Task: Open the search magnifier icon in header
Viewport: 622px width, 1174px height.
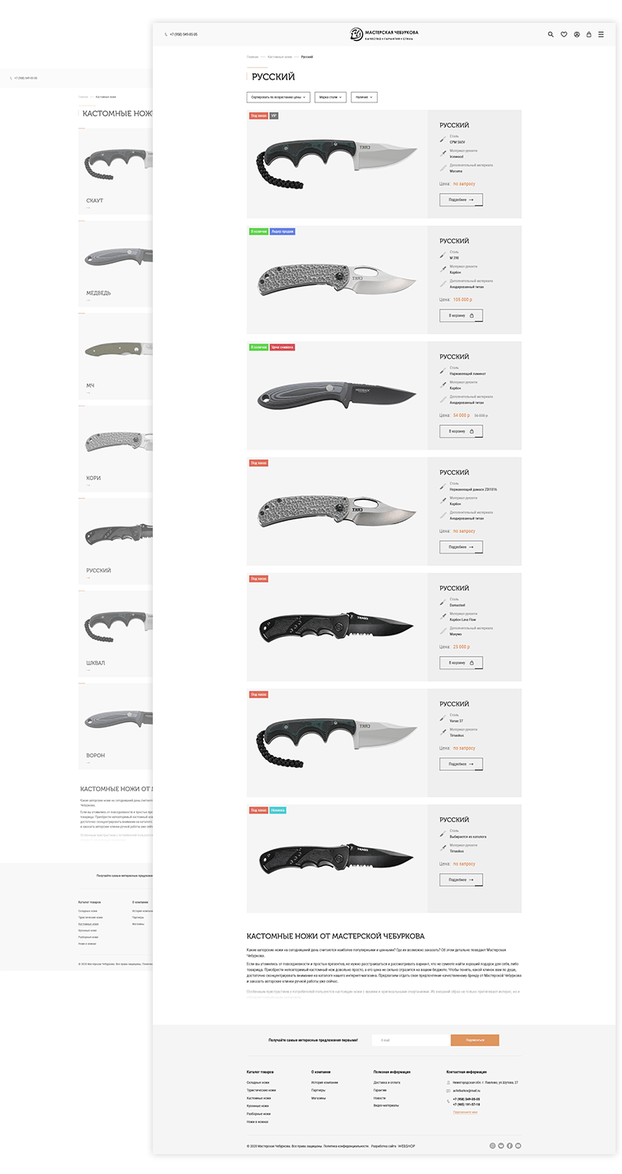Action: 551,35
